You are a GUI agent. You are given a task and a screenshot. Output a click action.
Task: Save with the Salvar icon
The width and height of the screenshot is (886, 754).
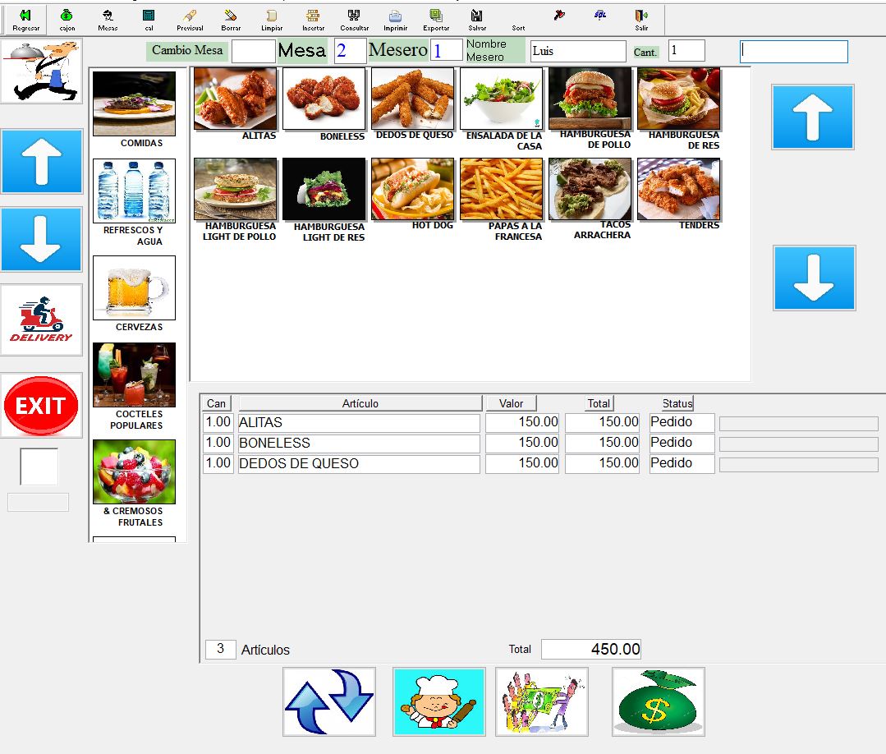point(477,20)
